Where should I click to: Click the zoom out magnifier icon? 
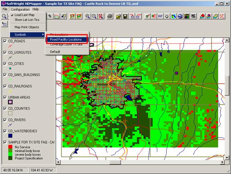[x=94, y=16]
